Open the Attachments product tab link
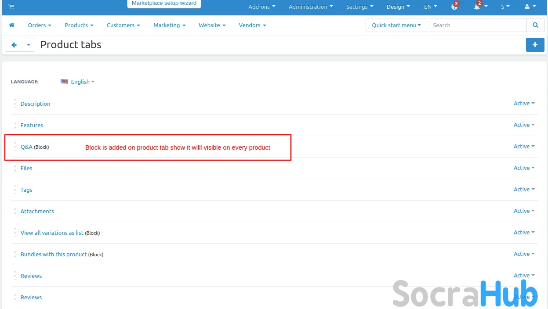The height and width of the screenshot is (309, 548). coord(37,212)
